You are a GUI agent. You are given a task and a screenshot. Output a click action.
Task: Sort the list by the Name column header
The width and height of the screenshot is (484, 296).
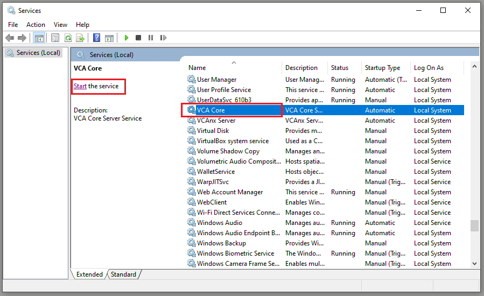click(x=197, y=68)
